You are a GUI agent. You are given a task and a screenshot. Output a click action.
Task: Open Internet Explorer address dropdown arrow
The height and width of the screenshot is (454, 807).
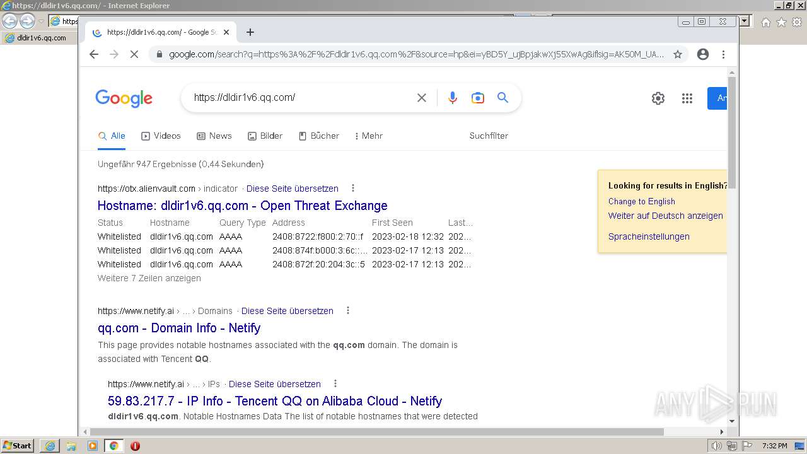(x=745, y=21)
